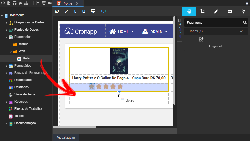The height and width of the screenshot is (141, 250).
Task: Expand Blocos de Programação node
Action: [6, 73]
